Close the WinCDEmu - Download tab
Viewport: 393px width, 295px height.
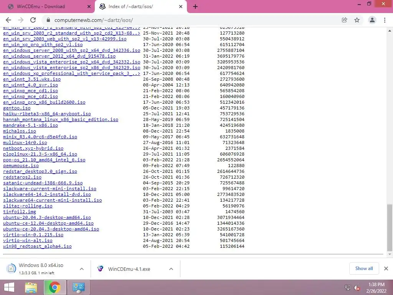(x=89, y=7)
